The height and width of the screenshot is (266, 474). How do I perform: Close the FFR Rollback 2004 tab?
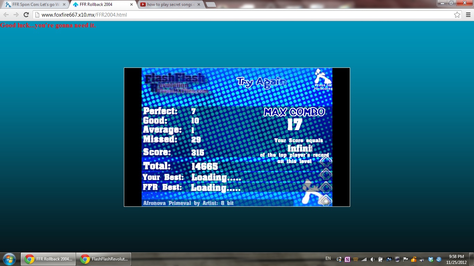[x=132, y=5]
